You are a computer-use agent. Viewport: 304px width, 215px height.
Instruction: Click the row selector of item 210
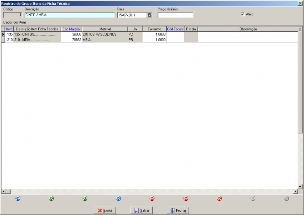tap(3, 40)
